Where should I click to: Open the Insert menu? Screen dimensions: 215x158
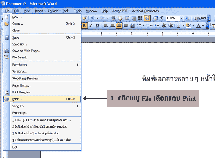[x=39, y=11]
